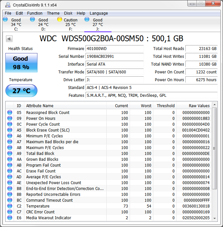Click the Total NAND Writes value 10380 GB

coord(202,64)
